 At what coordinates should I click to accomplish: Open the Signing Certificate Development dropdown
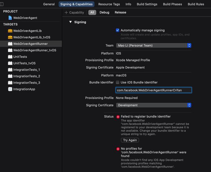[x=154, y=105]
